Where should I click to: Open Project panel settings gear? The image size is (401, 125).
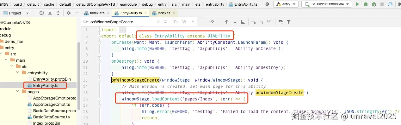tap(69, 13)
